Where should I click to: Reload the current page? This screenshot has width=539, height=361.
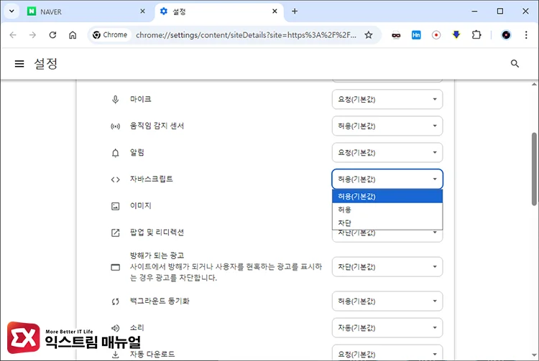point(52,35)
